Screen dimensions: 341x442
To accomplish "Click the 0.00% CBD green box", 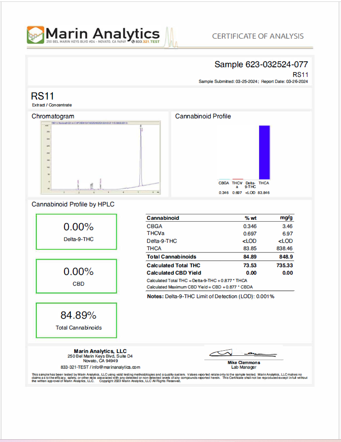I will click(77, 276).
